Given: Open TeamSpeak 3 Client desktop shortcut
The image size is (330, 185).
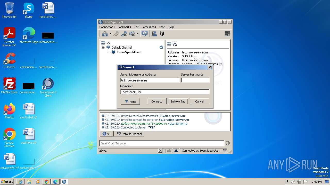Looking at the screenshot, I should (x=48, y=87).
